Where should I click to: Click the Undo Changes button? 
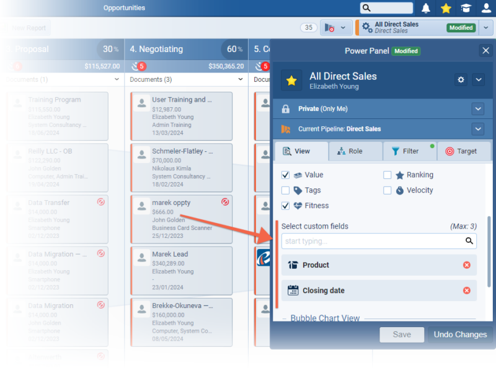[x=460, y=335]
